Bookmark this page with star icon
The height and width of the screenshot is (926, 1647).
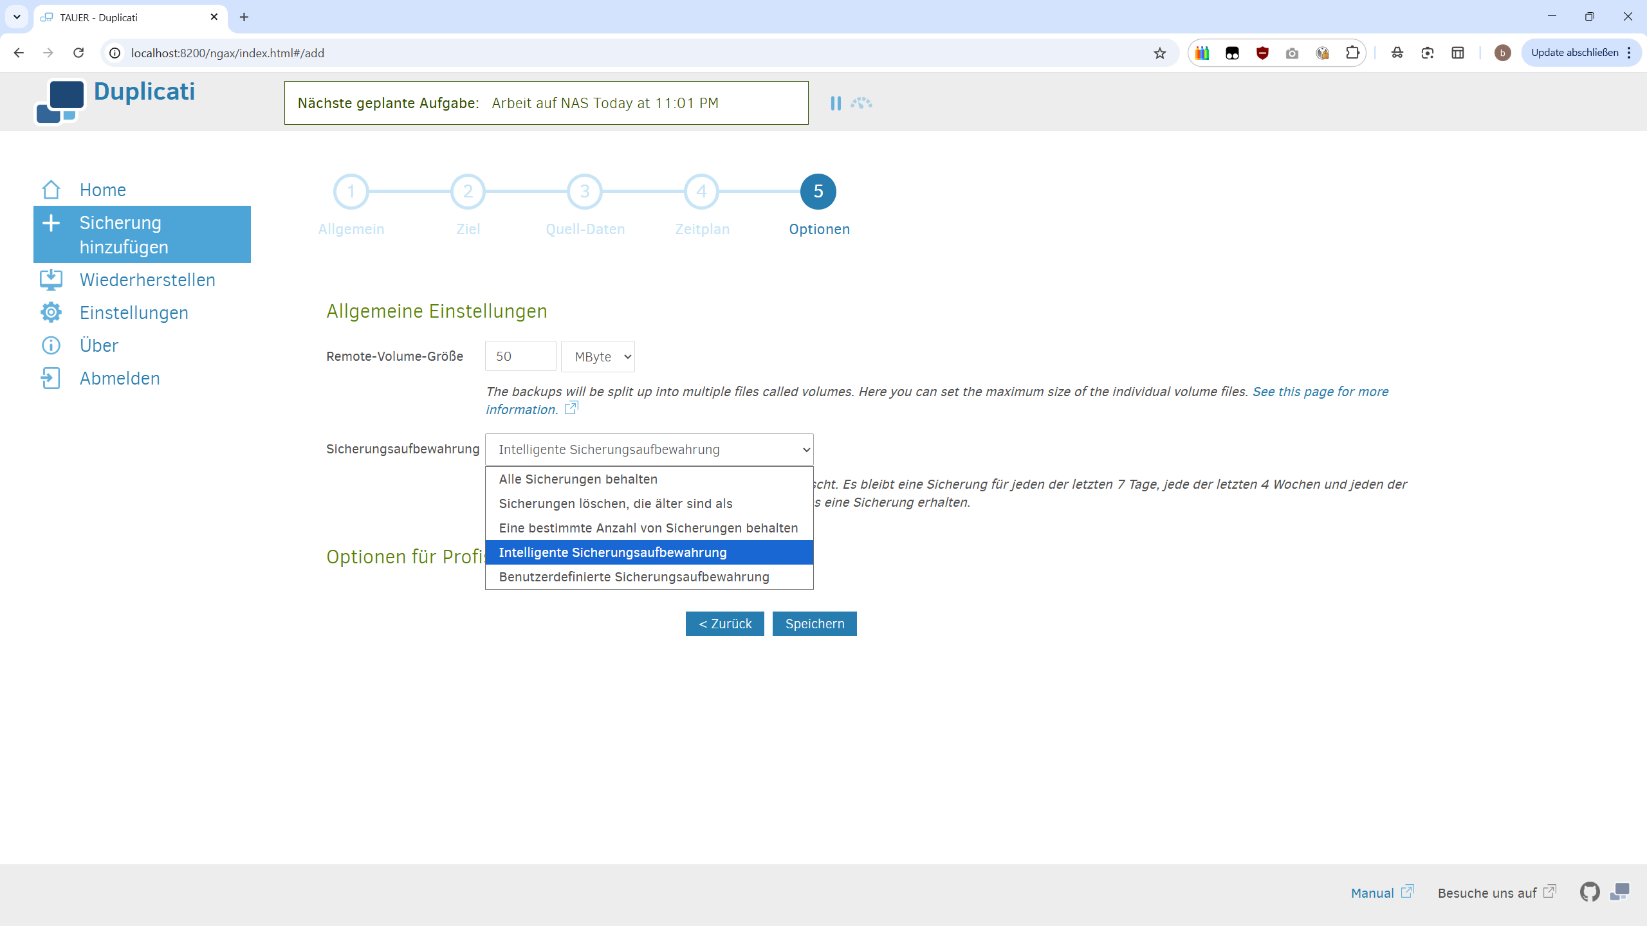click(x=1159, y=53)
